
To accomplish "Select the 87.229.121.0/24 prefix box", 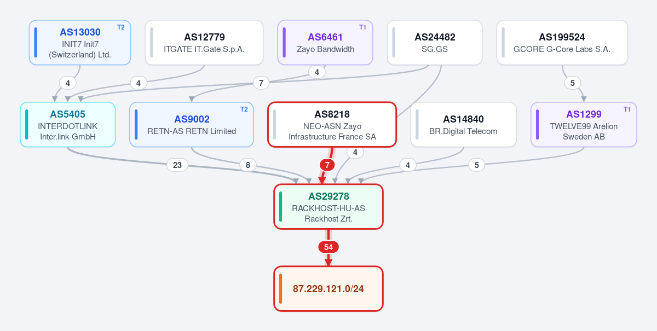I will (x=328, y=289).
